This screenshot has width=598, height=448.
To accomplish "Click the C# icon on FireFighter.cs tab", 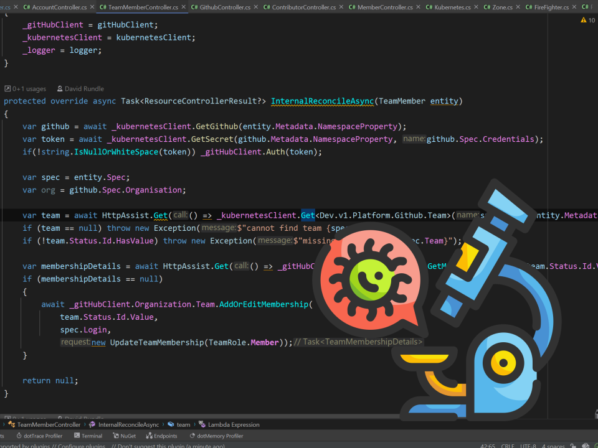I will point(529,7).
